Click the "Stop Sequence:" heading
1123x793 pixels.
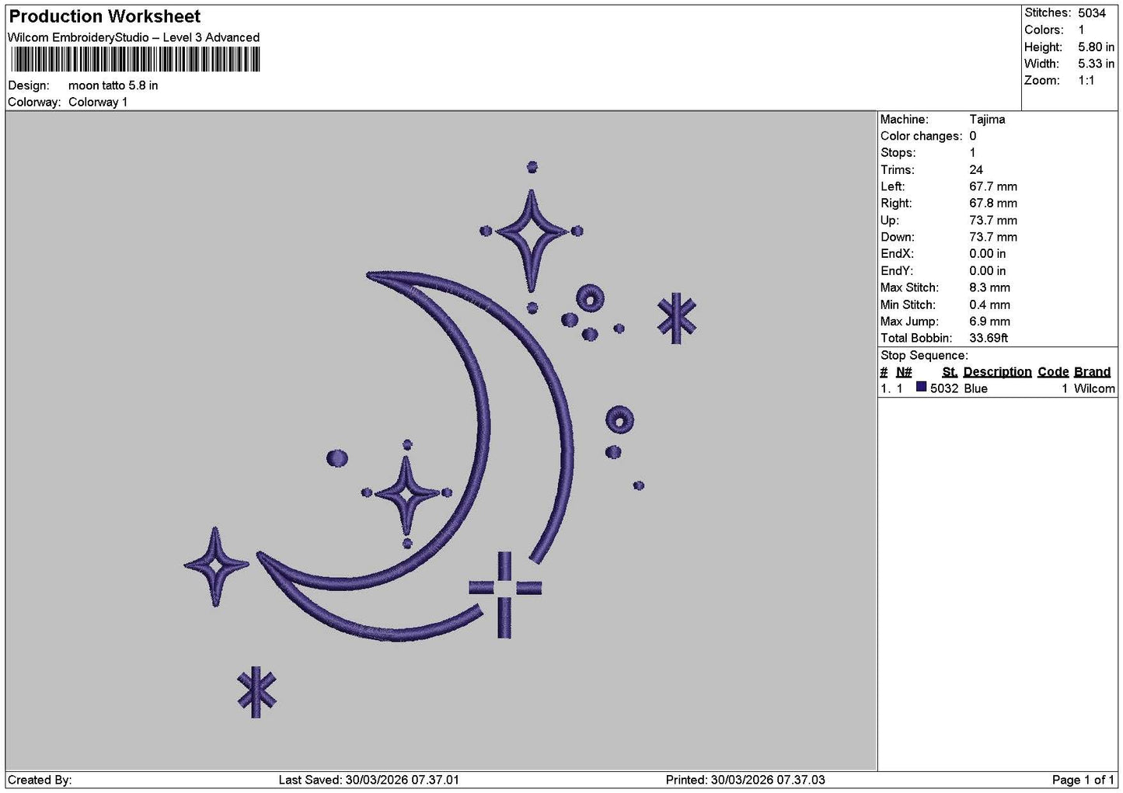924,356
